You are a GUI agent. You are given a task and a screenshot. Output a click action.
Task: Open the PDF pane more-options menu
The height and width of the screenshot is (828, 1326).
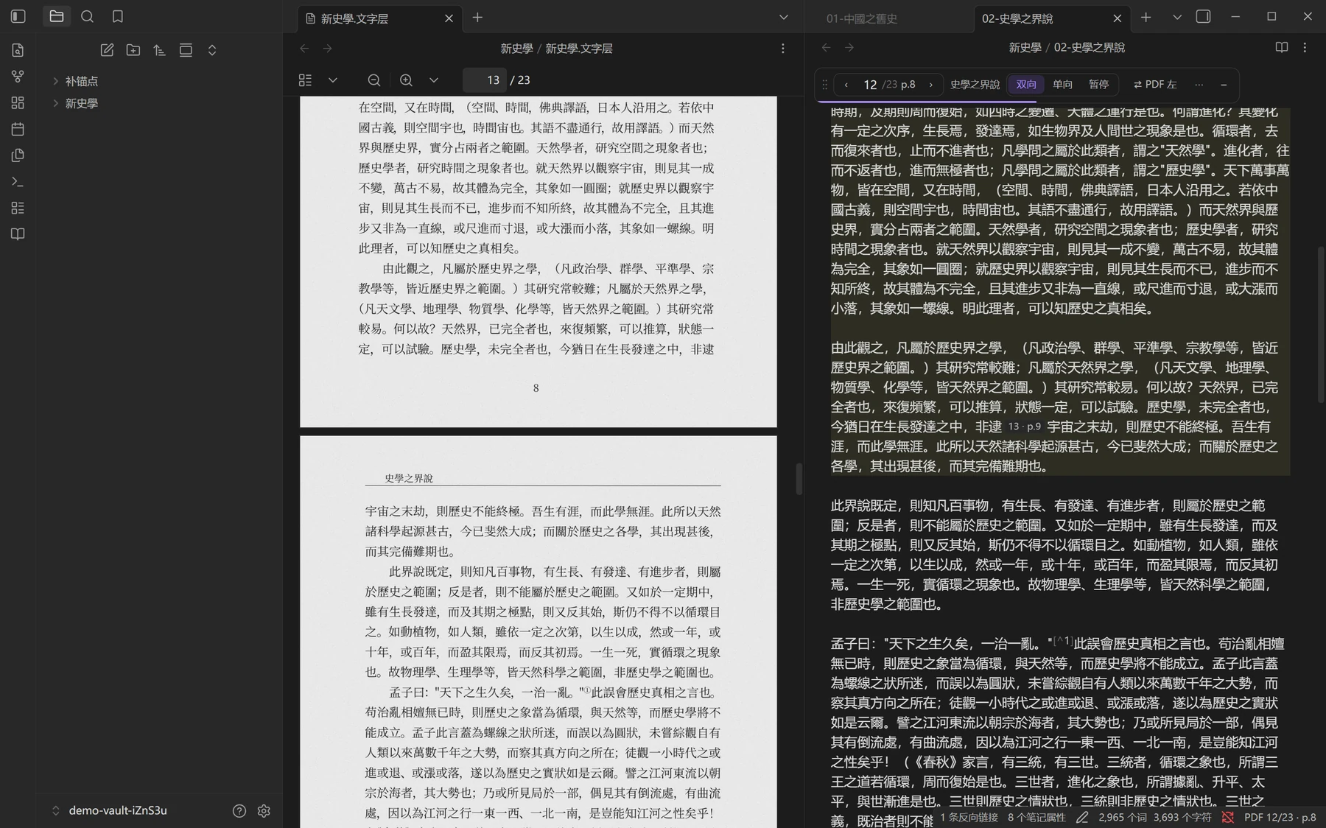[783, 48]
